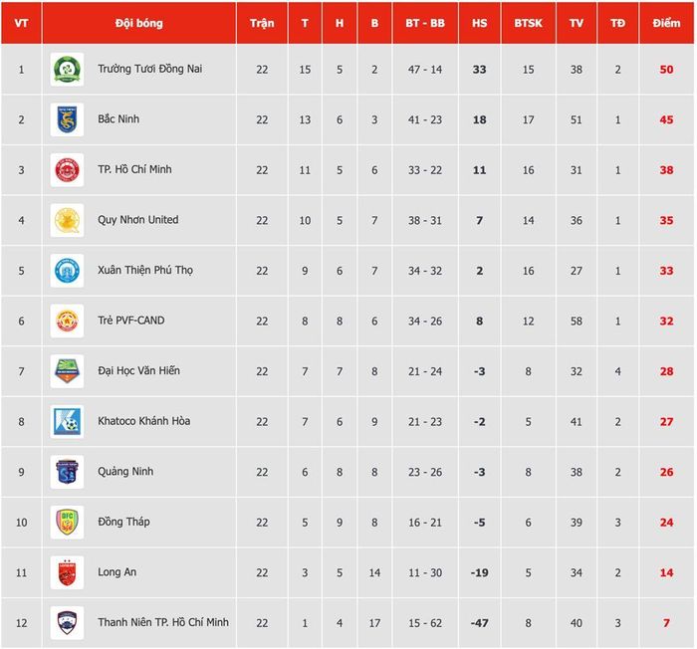Click the Thanh Niên TP. Hồ Chí Minh crest
The width and height of the screenshot is (697, 649).
67,623
